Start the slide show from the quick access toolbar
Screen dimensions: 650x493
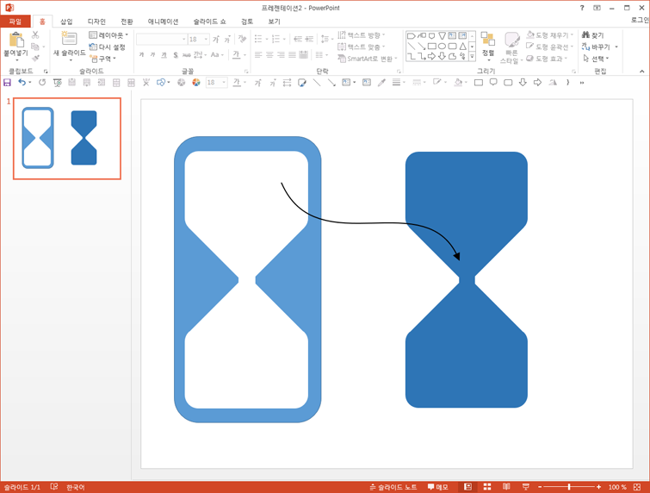[x=57, y=83]
